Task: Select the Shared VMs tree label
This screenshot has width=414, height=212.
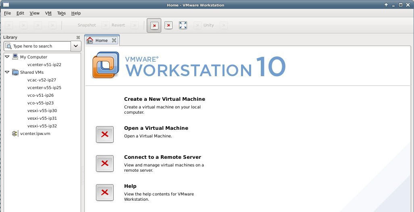Action: (32, 72)
